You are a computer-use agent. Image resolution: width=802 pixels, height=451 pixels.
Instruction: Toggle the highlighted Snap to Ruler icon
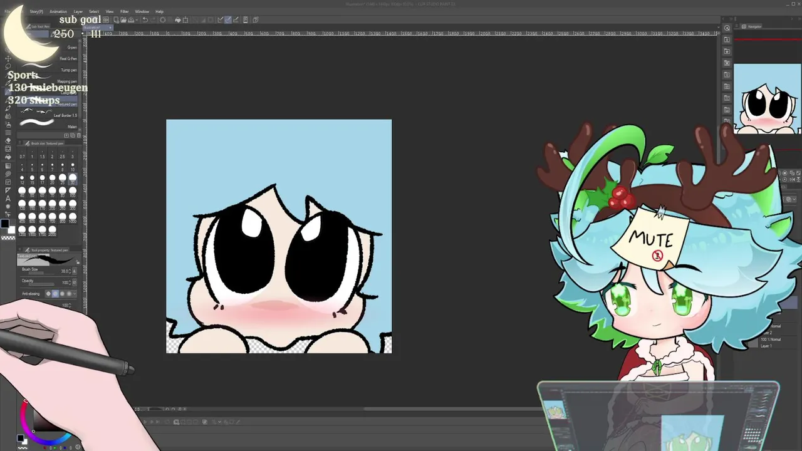point(228,19)
